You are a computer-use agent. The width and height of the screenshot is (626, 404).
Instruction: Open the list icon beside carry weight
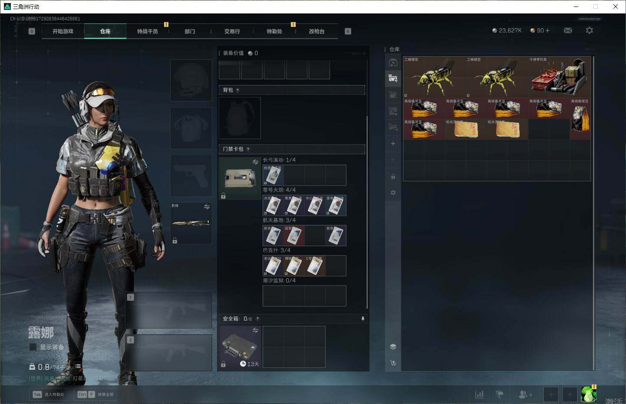pyautogui.click(x=78, y=366)
